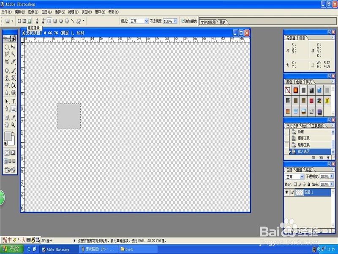Switch to the 动作 tab

click(305, 126)
